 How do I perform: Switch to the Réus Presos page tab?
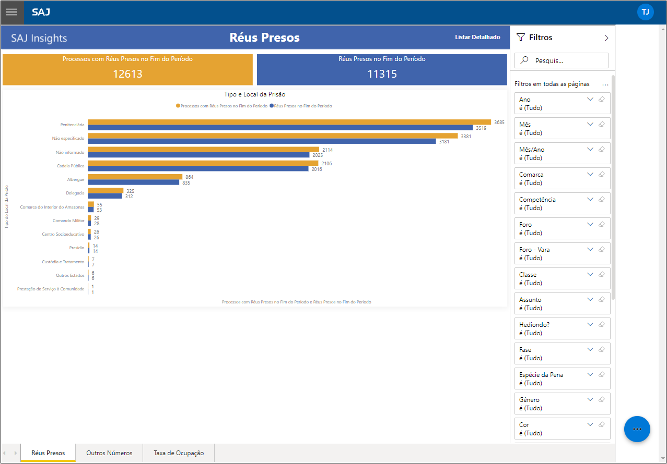[48, 453]
